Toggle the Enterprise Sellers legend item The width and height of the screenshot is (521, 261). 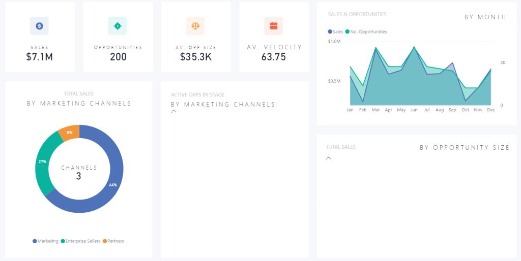pos(80,241)
